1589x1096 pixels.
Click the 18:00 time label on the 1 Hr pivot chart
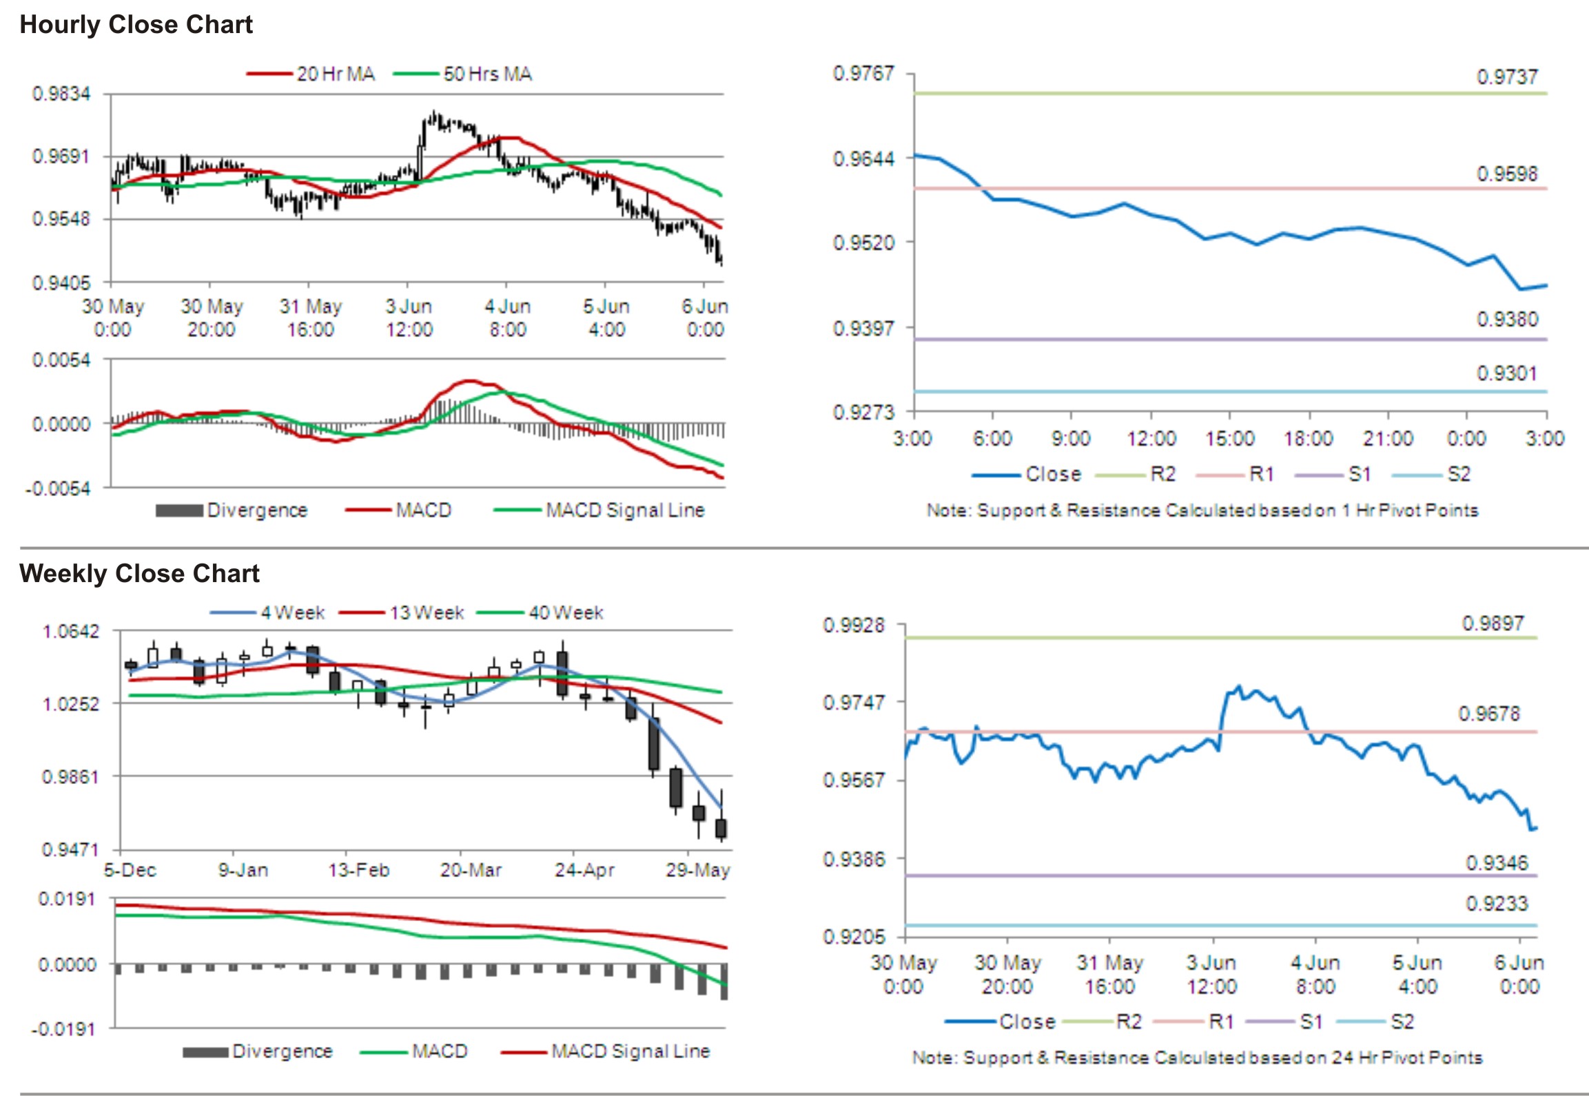1309,438
